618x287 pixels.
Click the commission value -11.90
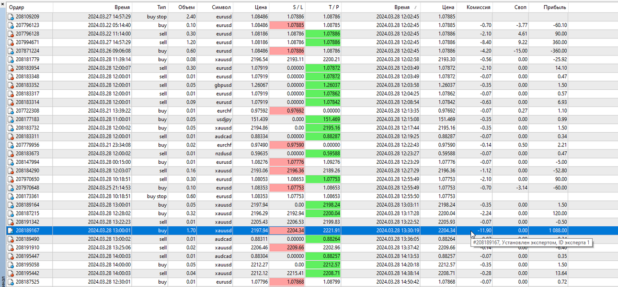[x=483, y=231]
